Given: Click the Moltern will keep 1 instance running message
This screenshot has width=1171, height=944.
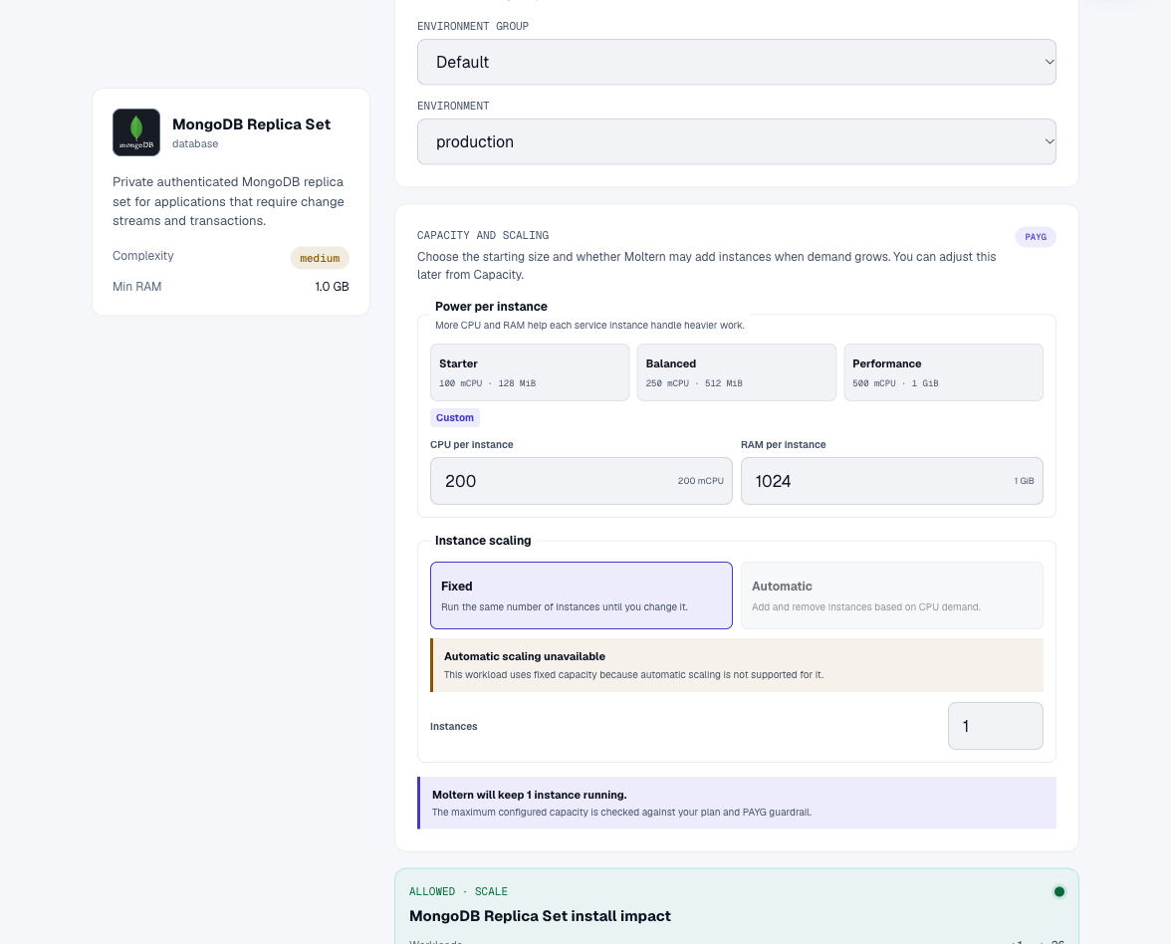Looking at the screenshot, I should [x=737, y=803].
